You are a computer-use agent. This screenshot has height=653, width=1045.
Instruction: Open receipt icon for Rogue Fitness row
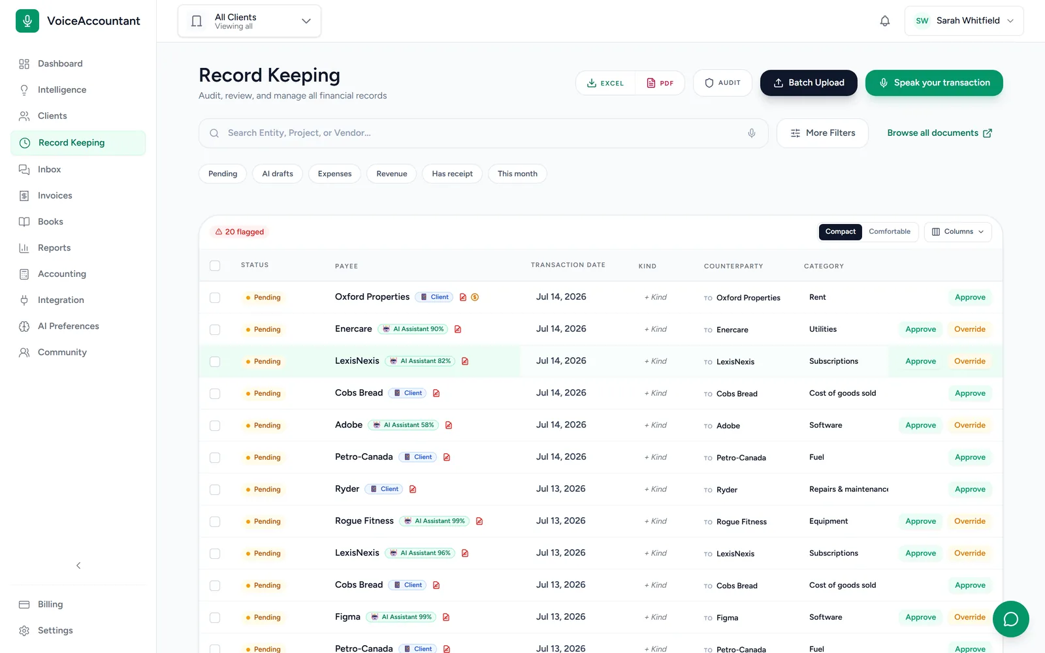(479, 521)
